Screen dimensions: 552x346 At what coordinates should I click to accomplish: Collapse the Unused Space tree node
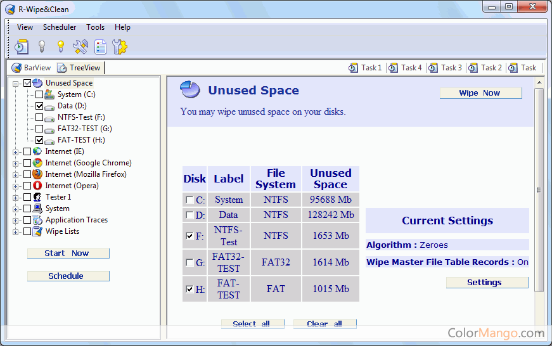click(x=15, y=84)
